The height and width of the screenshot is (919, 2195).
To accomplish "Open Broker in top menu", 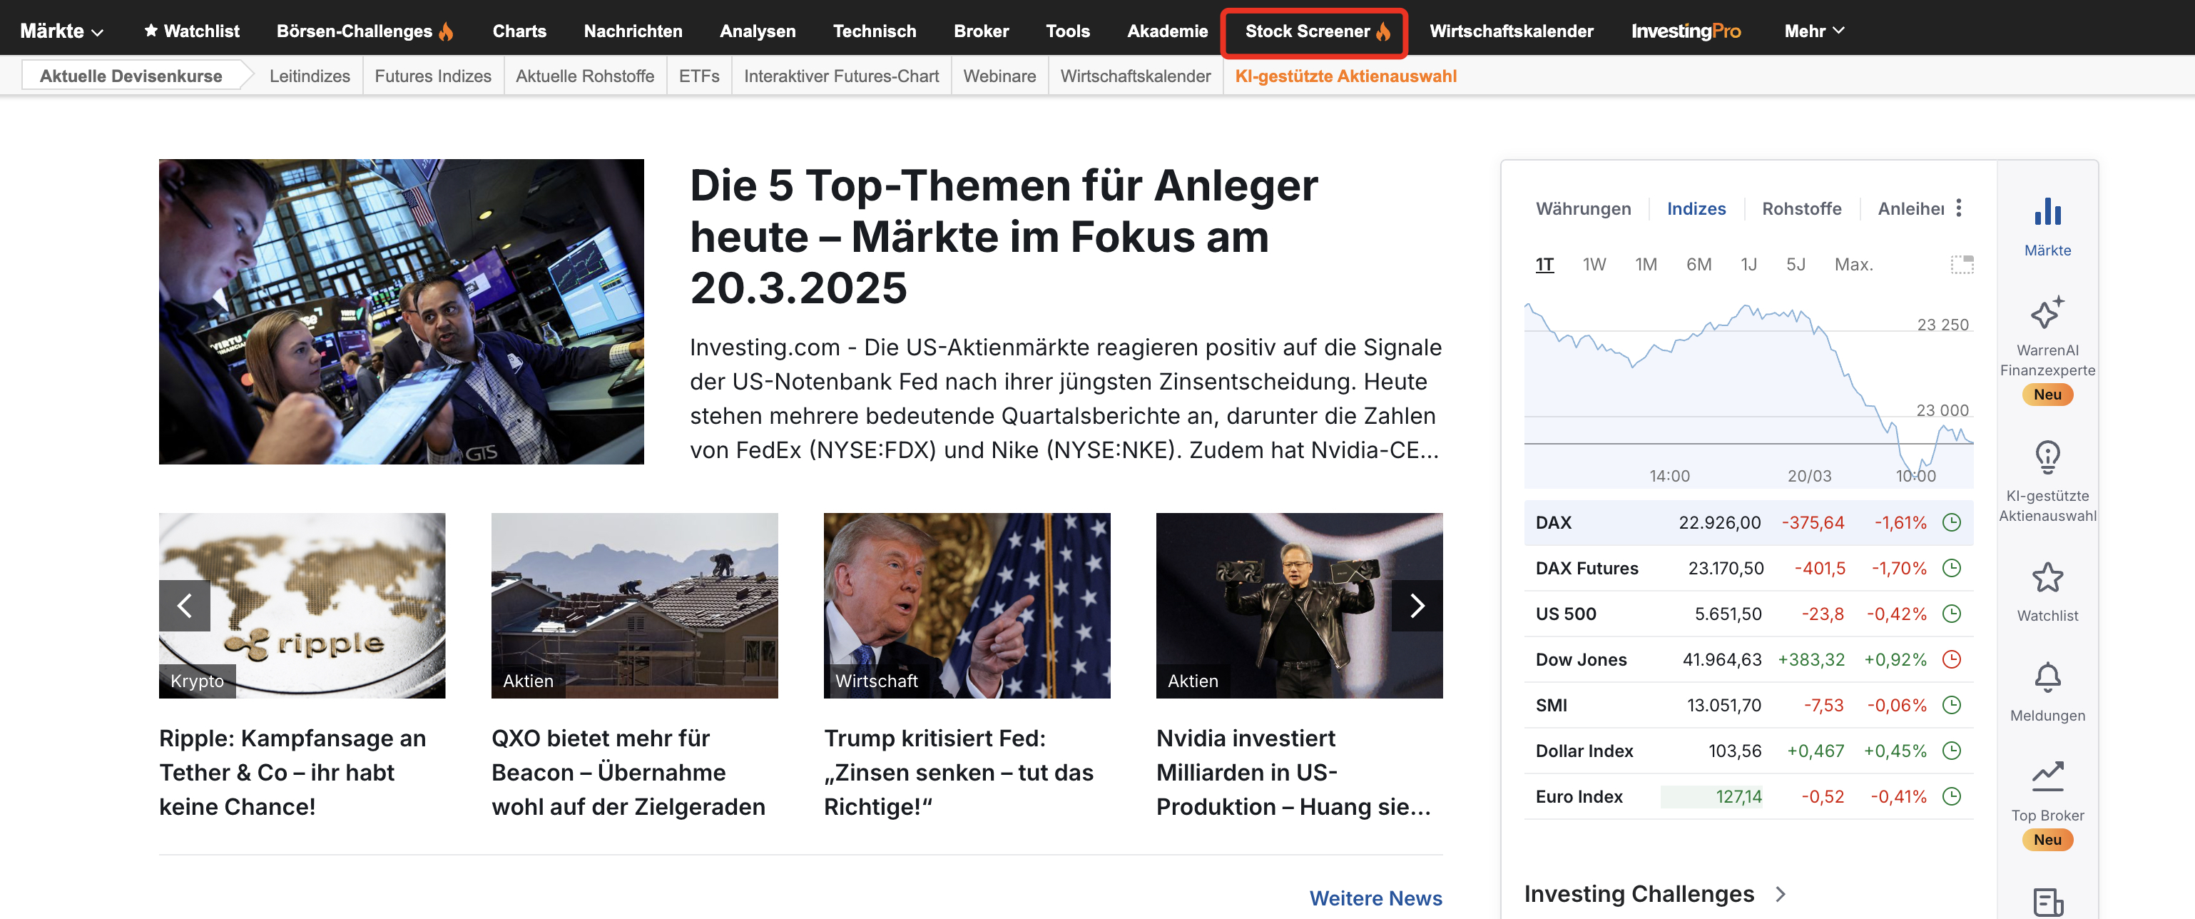I will click(x=981, y=31).
